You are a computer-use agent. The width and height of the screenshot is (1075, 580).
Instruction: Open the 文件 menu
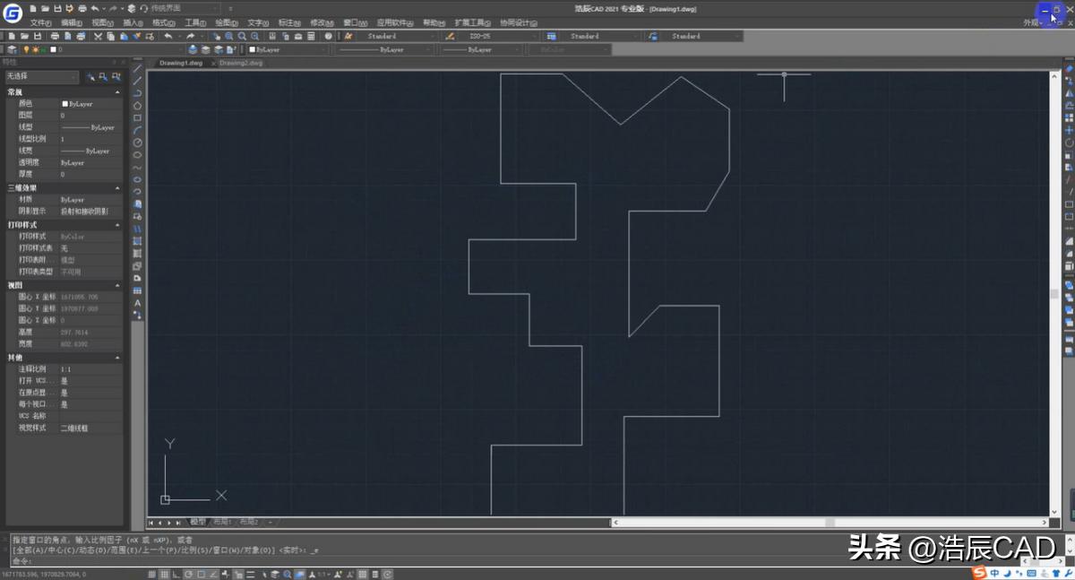click(x=40, y=22)
